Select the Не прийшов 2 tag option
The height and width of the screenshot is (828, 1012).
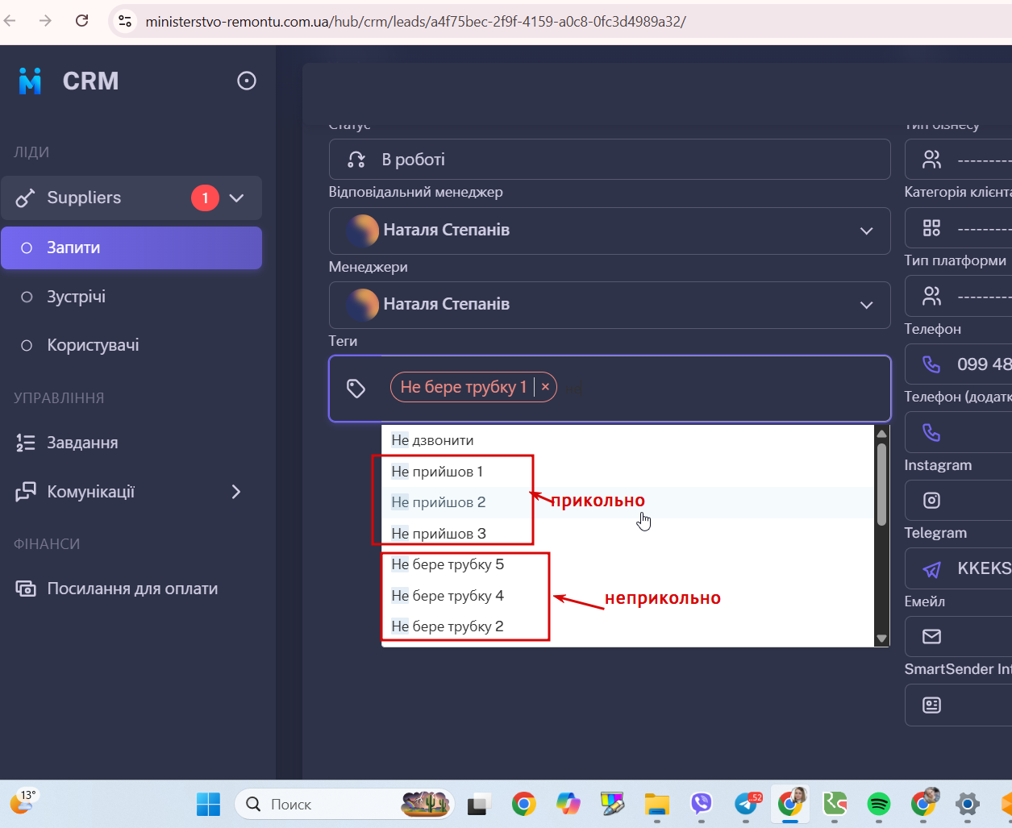click(628, 502)
